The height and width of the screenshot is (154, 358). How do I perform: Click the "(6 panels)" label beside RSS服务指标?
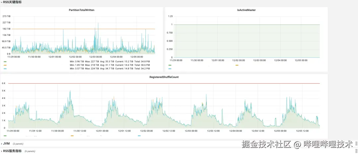(x=30, y=151)
